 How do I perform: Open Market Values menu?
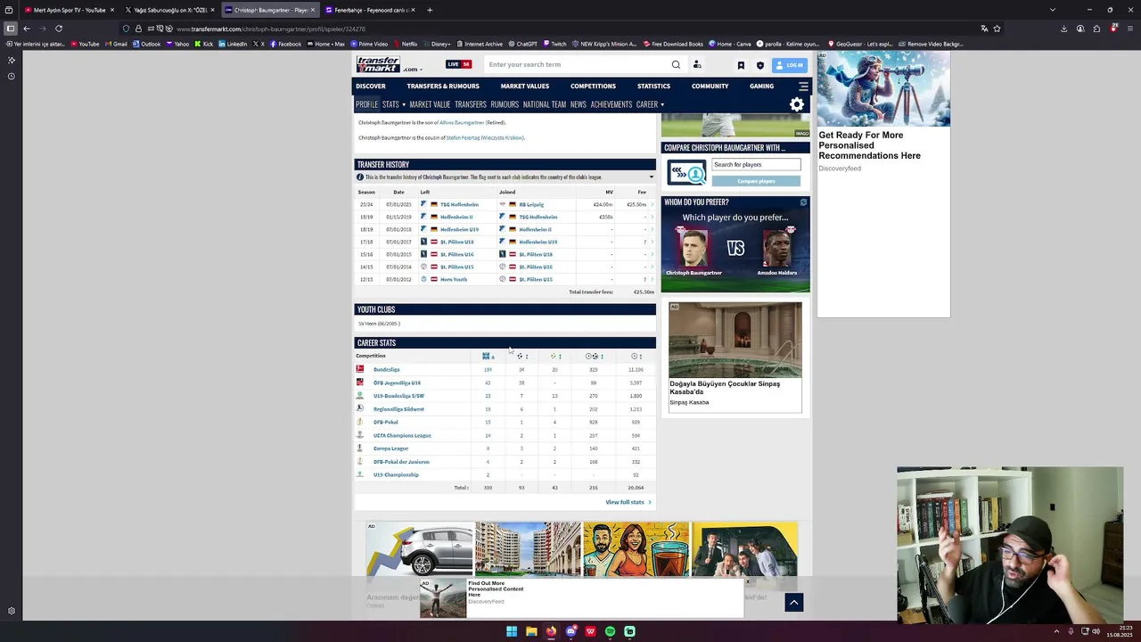point(525,86)
